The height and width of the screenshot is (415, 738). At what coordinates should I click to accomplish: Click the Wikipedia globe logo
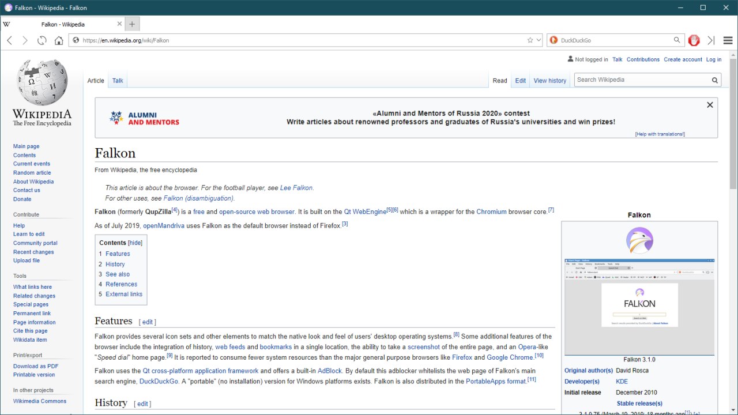pyautogui.click(x=42, y=82)
